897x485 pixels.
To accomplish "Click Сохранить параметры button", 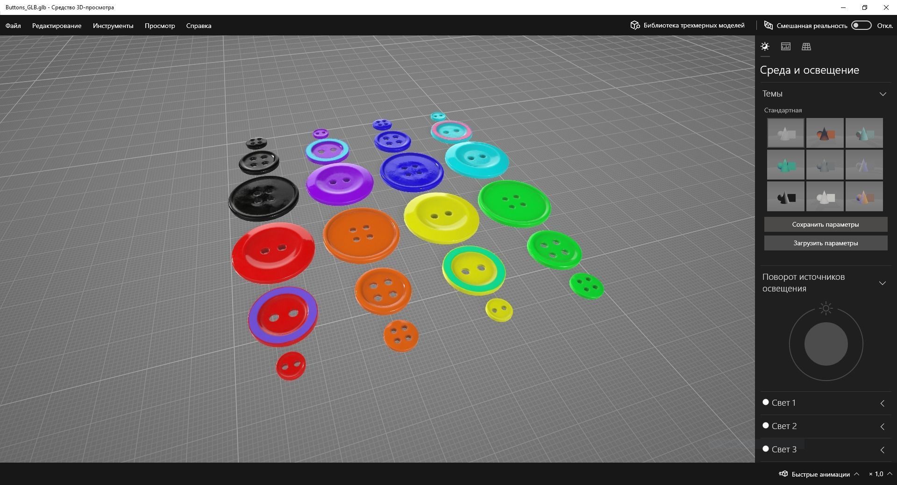I will (x=826, y=224).
